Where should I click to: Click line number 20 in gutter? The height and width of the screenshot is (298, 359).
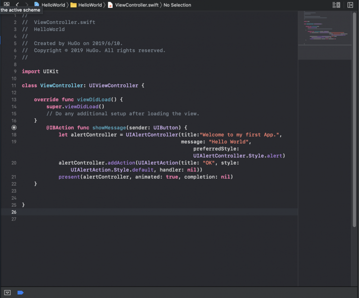click(x=14, y=163)
